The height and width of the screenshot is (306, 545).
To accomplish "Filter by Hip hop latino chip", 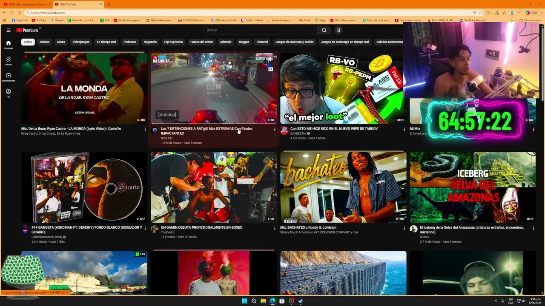I will click(173, 42).
